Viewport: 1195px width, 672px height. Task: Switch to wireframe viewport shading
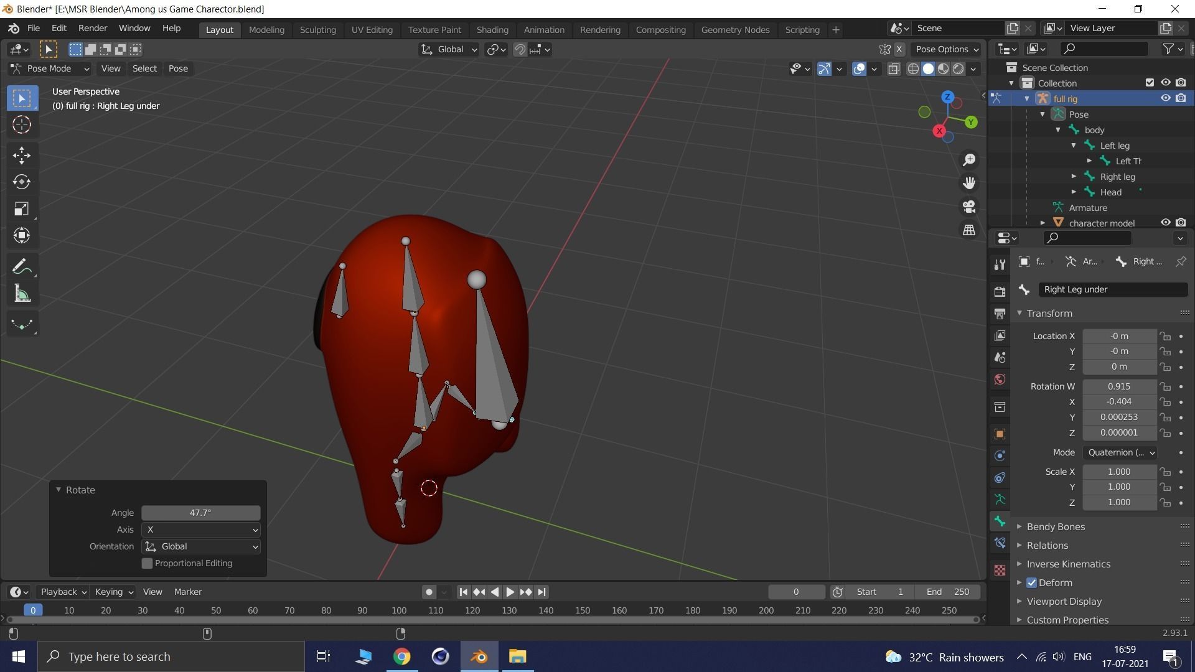913,68
